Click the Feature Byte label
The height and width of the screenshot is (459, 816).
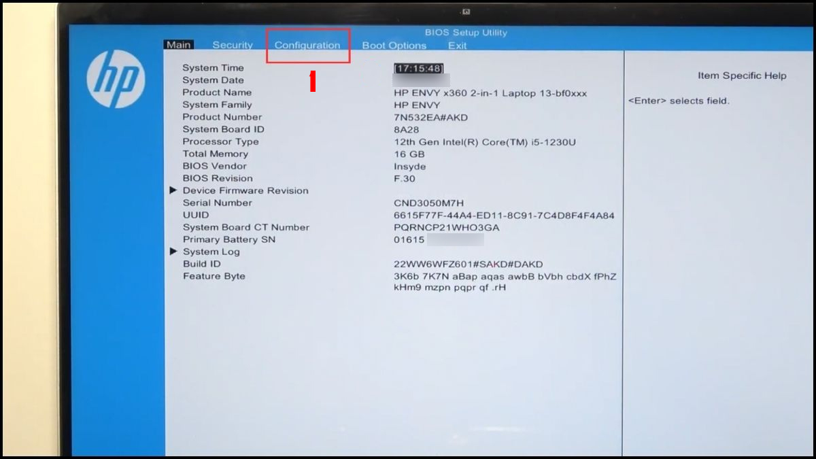pos(214,276)
